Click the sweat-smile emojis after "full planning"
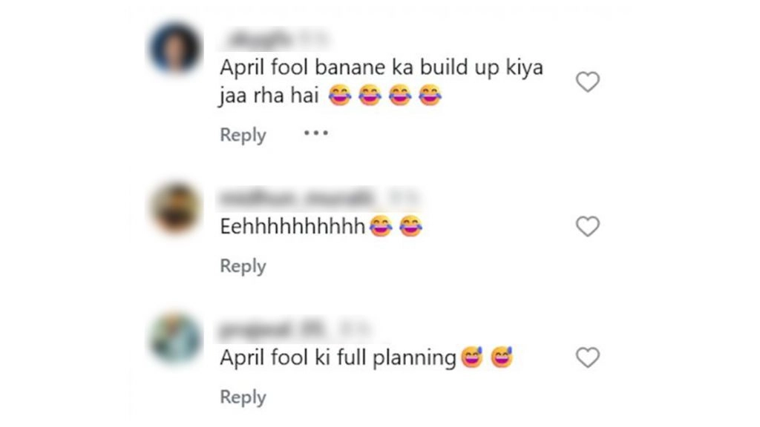Screen dimensions: 760x427 488,359
